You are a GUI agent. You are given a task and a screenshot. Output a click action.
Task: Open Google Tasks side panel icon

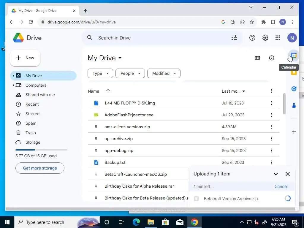coord(294,88)
